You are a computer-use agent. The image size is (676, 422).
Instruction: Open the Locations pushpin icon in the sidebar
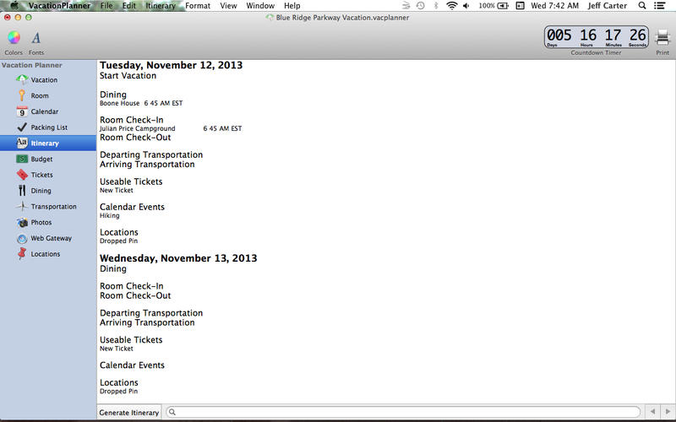[22, 254]
